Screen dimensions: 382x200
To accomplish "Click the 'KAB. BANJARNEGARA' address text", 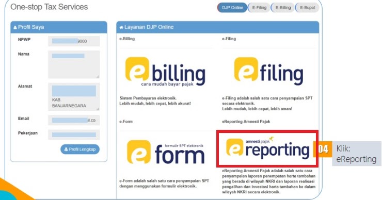I will coord(69,103).
